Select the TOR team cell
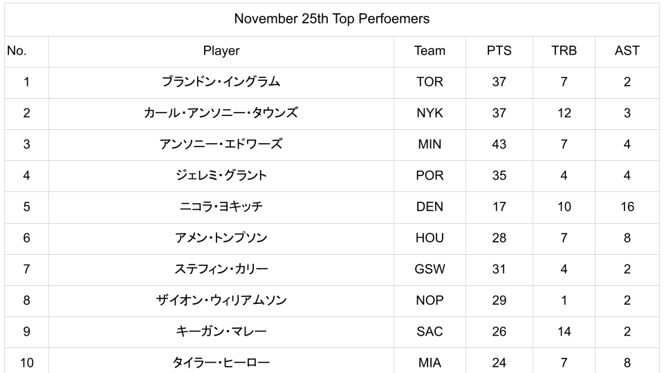Screen dimensions: 664x373 point(430,82)
